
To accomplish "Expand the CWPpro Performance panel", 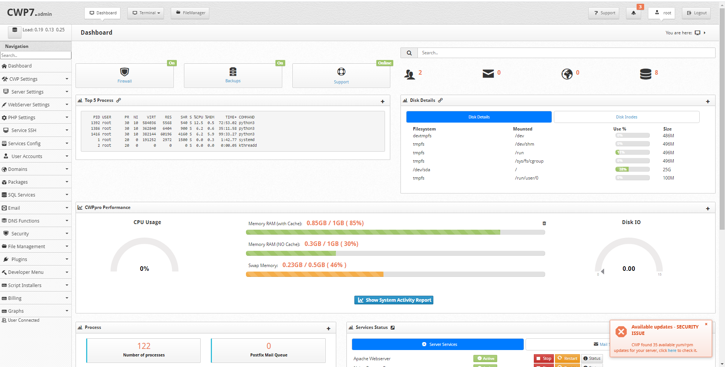I will tap(708, 209).
